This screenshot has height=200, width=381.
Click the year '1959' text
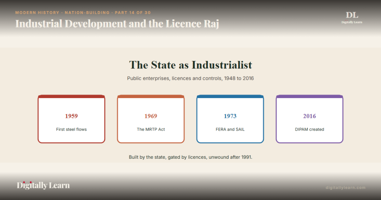[x=71, y=116]
